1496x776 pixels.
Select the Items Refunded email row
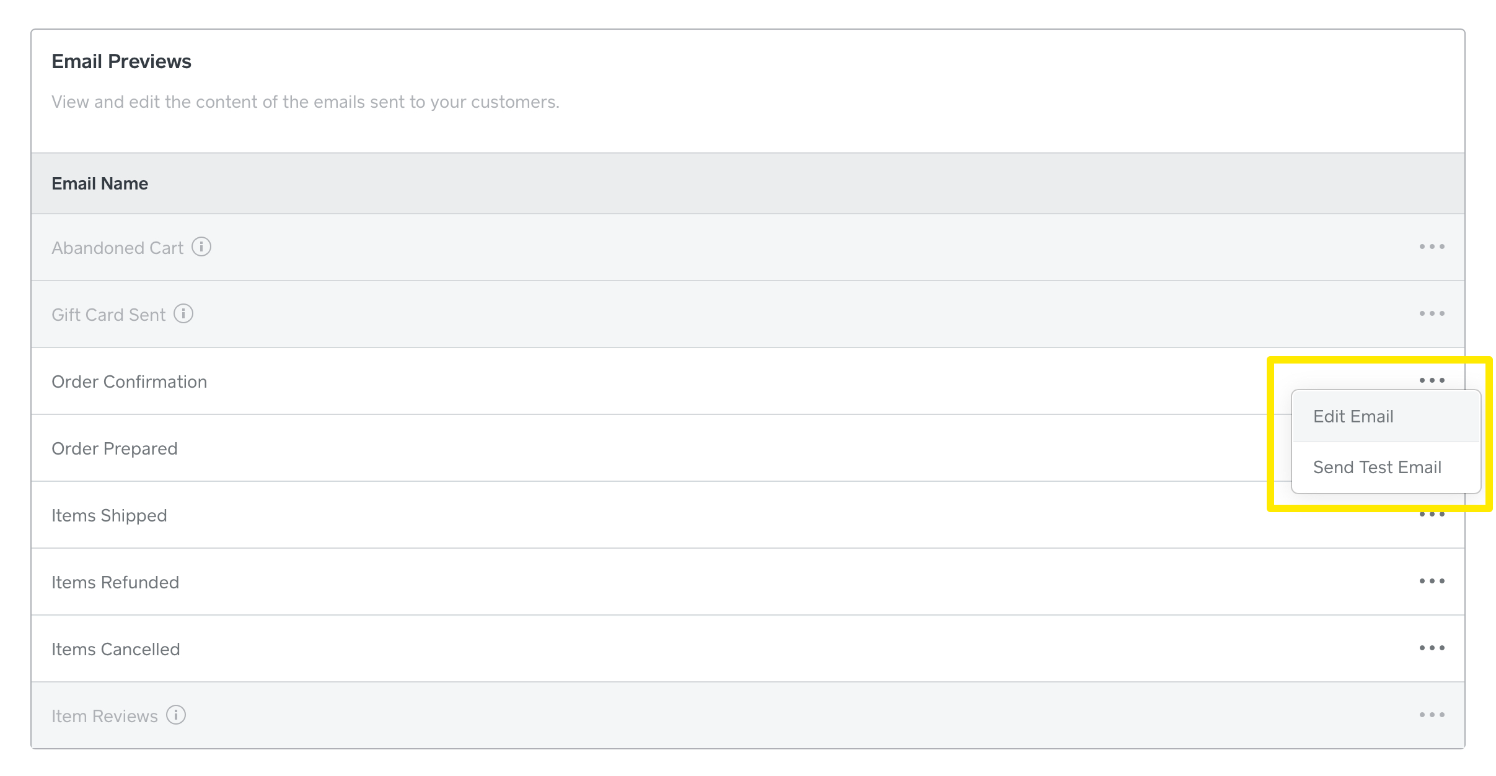click(748, 582)
